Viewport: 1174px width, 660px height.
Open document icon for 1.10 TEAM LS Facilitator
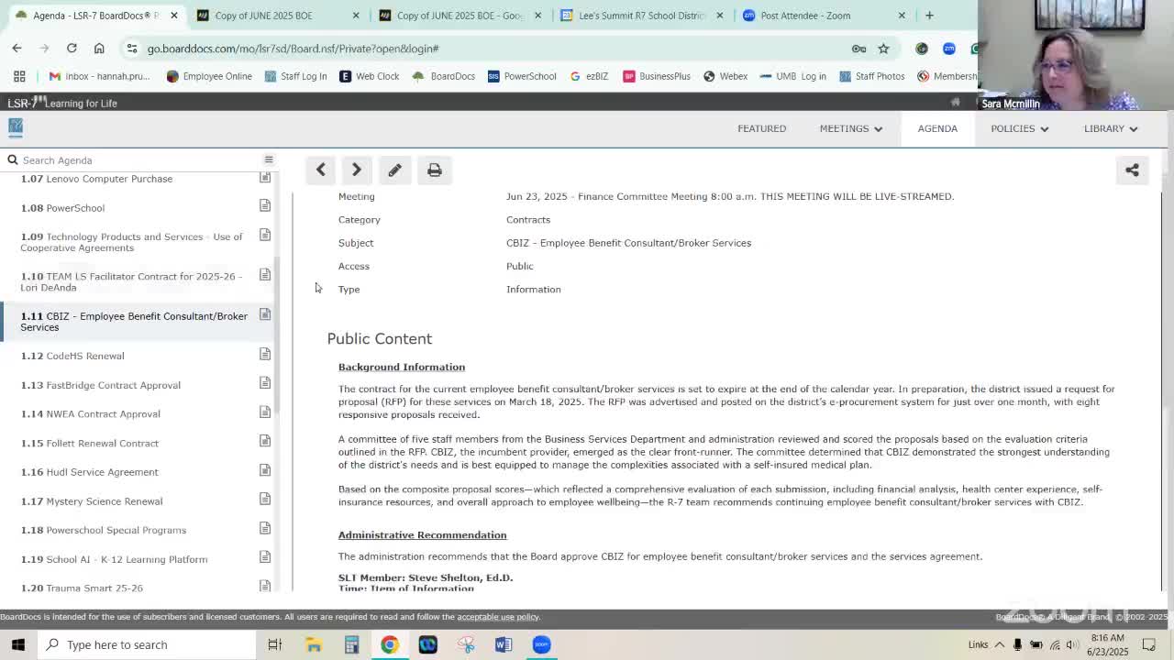264,274
